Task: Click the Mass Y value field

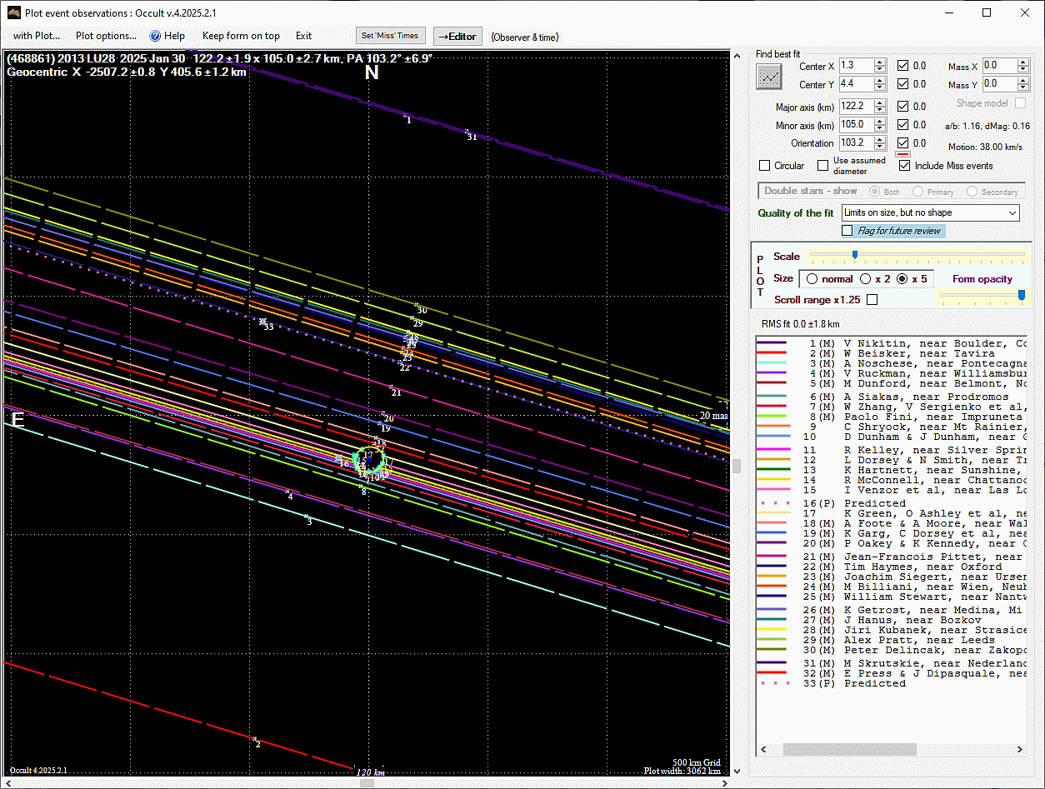Action: coord(999,84)
